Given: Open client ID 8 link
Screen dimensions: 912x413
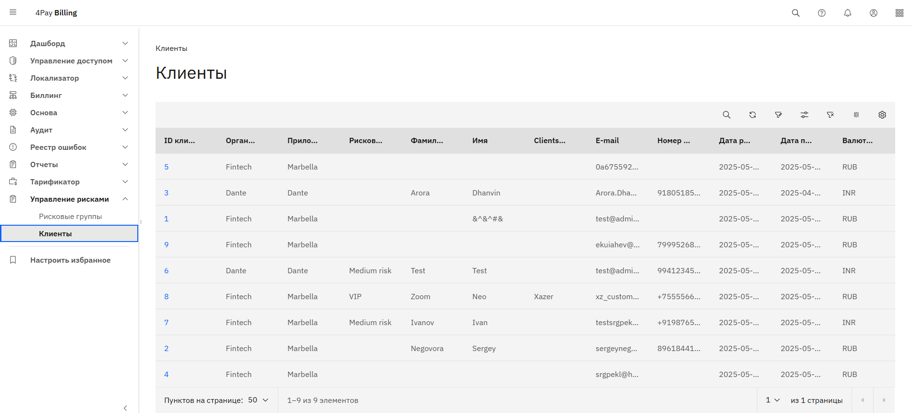Looking at the screenshot, I should (x=166, y=296).
